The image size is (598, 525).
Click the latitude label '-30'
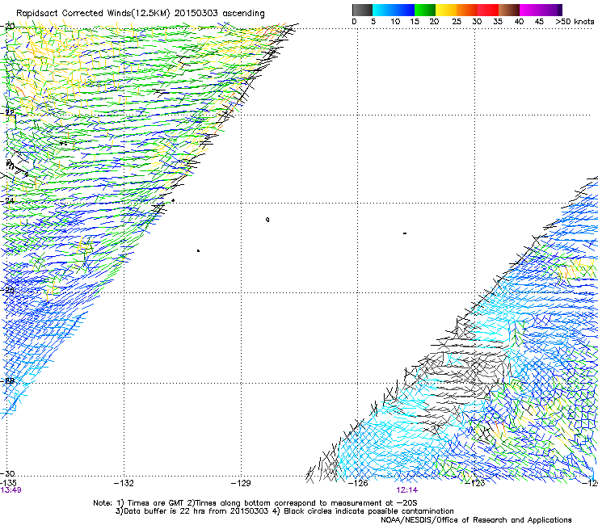click(7, 473)
